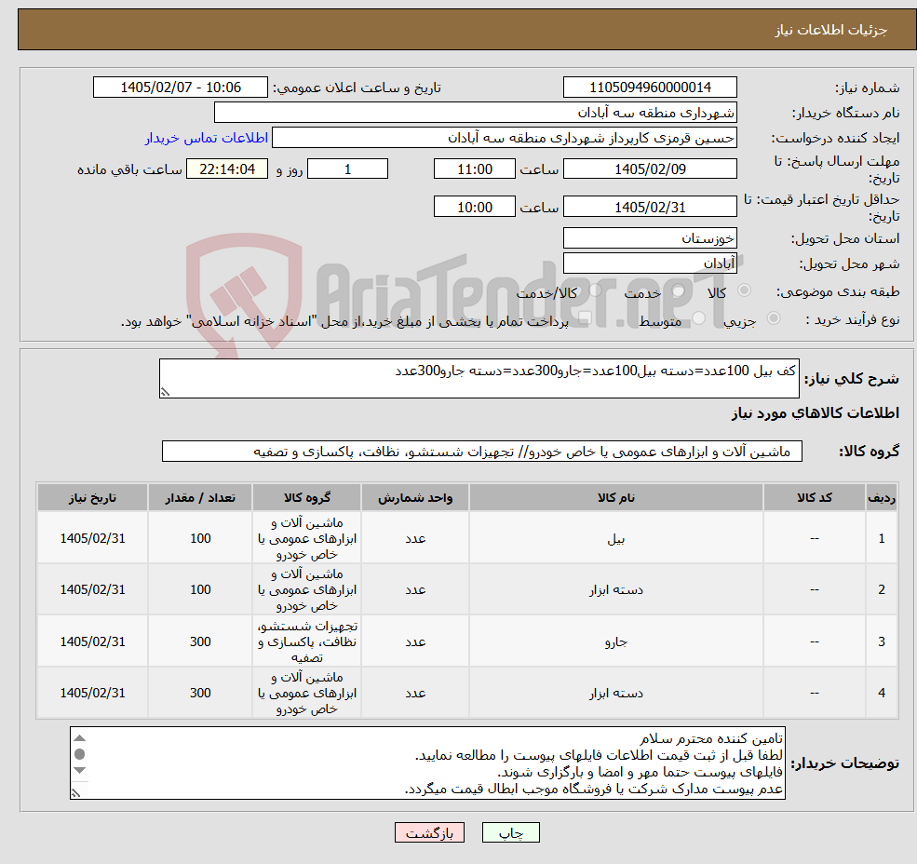Click goods group cell تجهیزات شستشو in row 3
The width and height of the screenshot is (917, 864).
pos(307,641)
